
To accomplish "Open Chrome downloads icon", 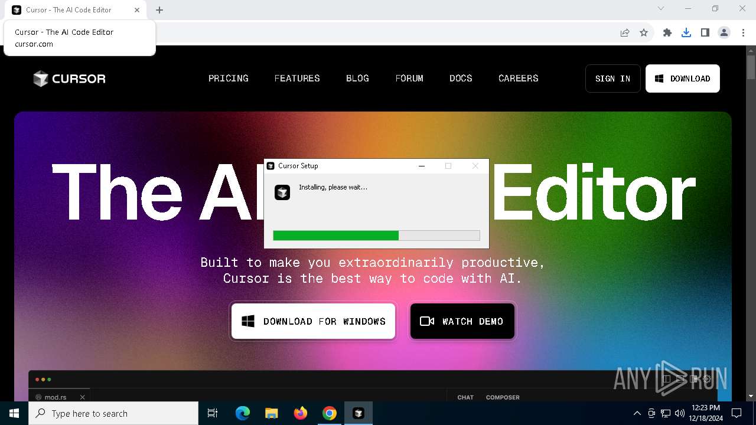I will click(x=686, y=33).
